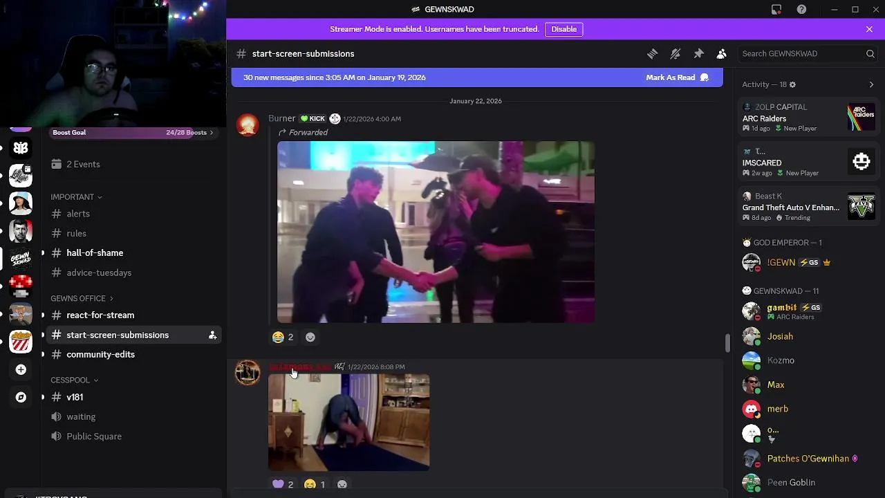Expand the GEWNS OFFICE category
Screen dimensions: 885x498
click(x=82, y=299)
